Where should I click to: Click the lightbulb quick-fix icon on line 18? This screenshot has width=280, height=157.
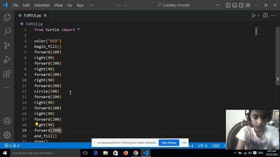[x=37, y=124]
